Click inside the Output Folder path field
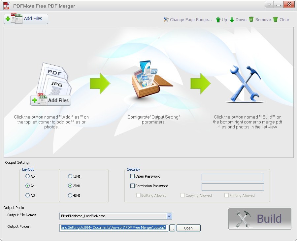The height and width of the screenshot is (241, 297). [114, 228]
